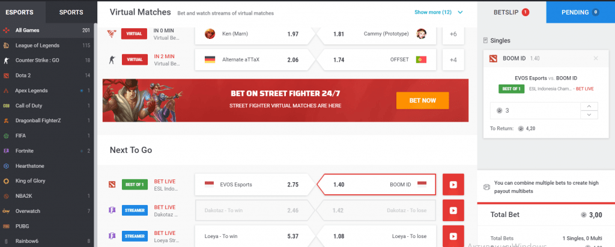The width and height of the screenshot is (615, 247).
Task: Select the Counter Strike GO icon in sidebar
Action: point(6,61)
